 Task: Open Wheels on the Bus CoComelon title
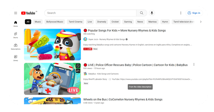[123, 99]
